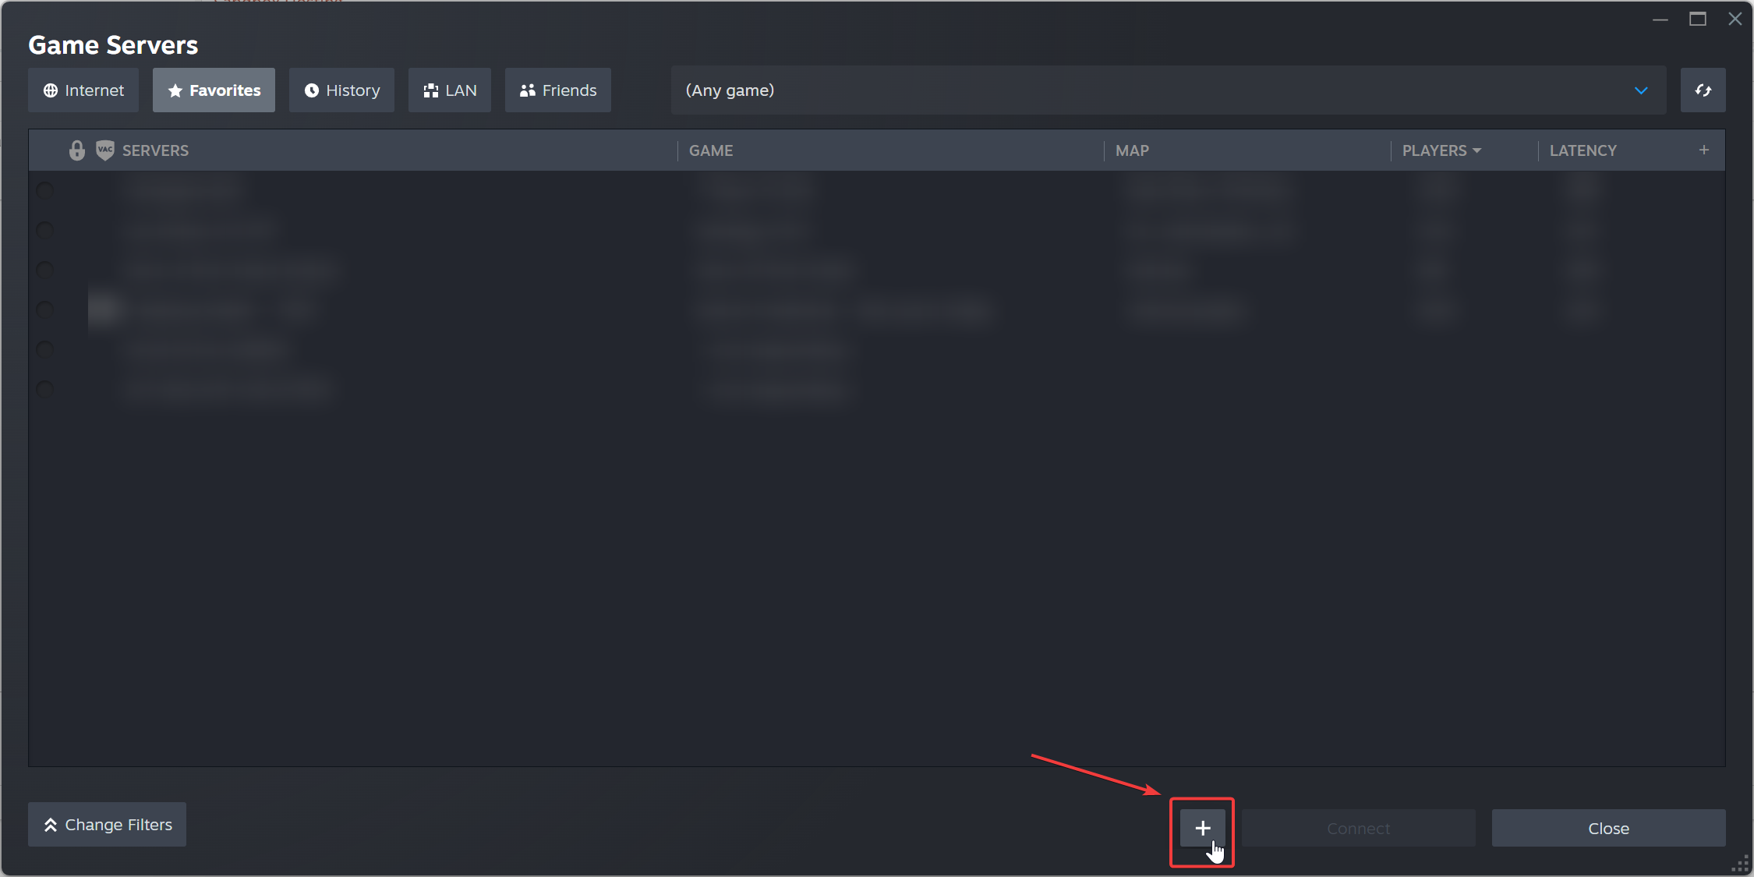Sort by VAC shield column
The width and height of the screenshot is (1754, 877).
tap(105, 150)
